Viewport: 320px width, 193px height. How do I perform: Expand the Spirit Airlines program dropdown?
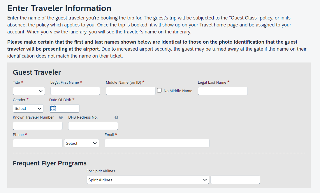(x=148, y=180)
